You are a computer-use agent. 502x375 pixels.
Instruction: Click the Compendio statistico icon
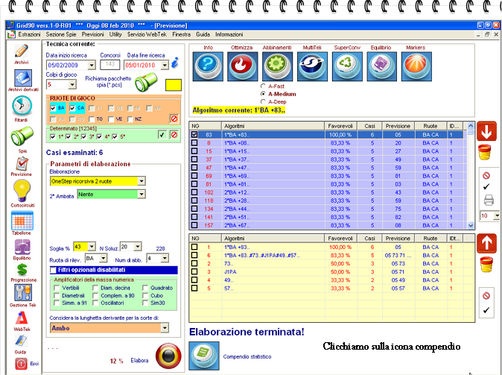[204, 356]
